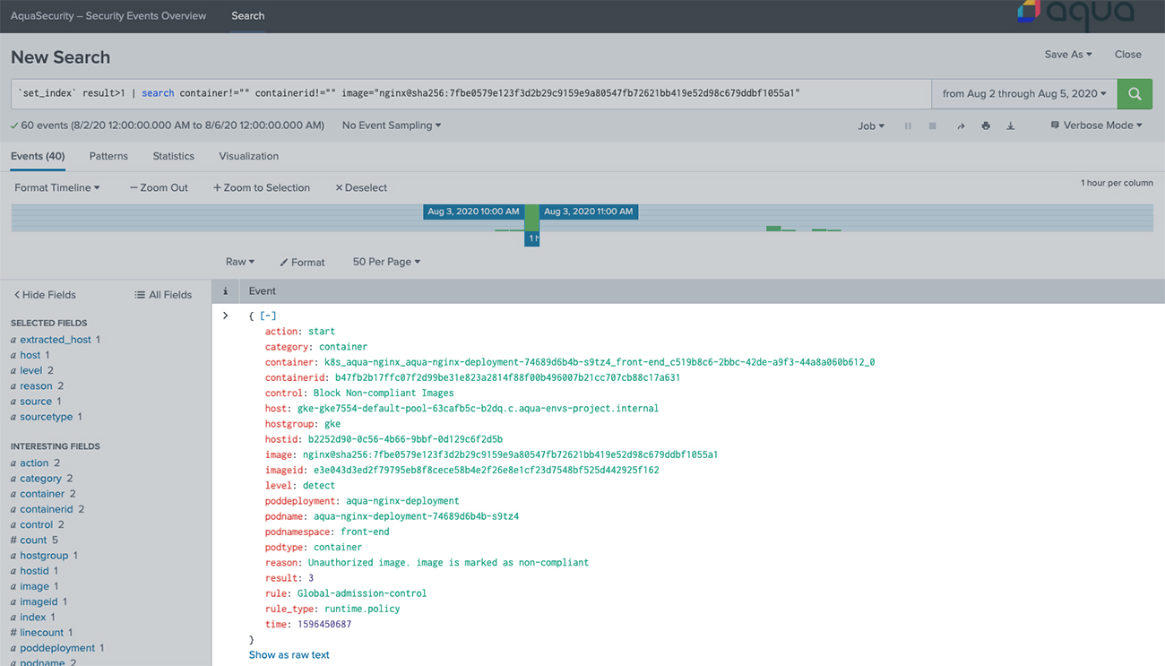Viewport: 1165px width, 666px height.
Task: Click the Save As button
Action: (x=1067, y=54)
